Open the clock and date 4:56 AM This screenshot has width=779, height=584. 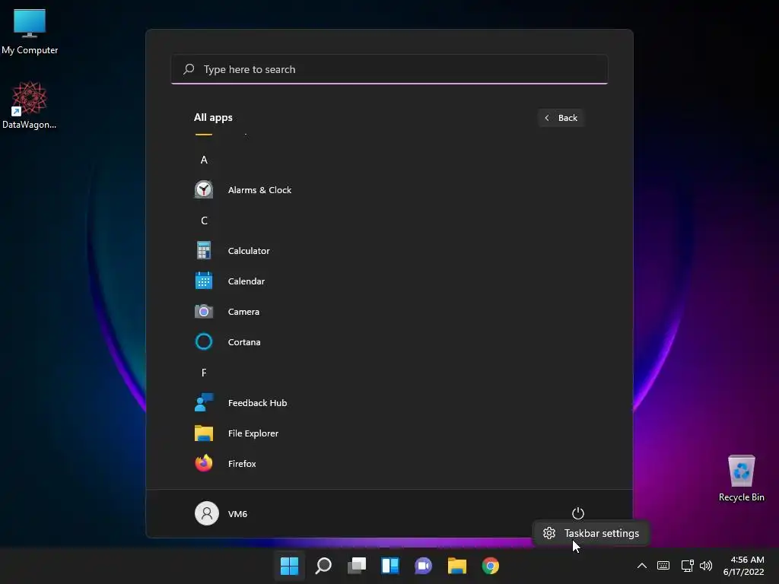click(x=743, y=566)
